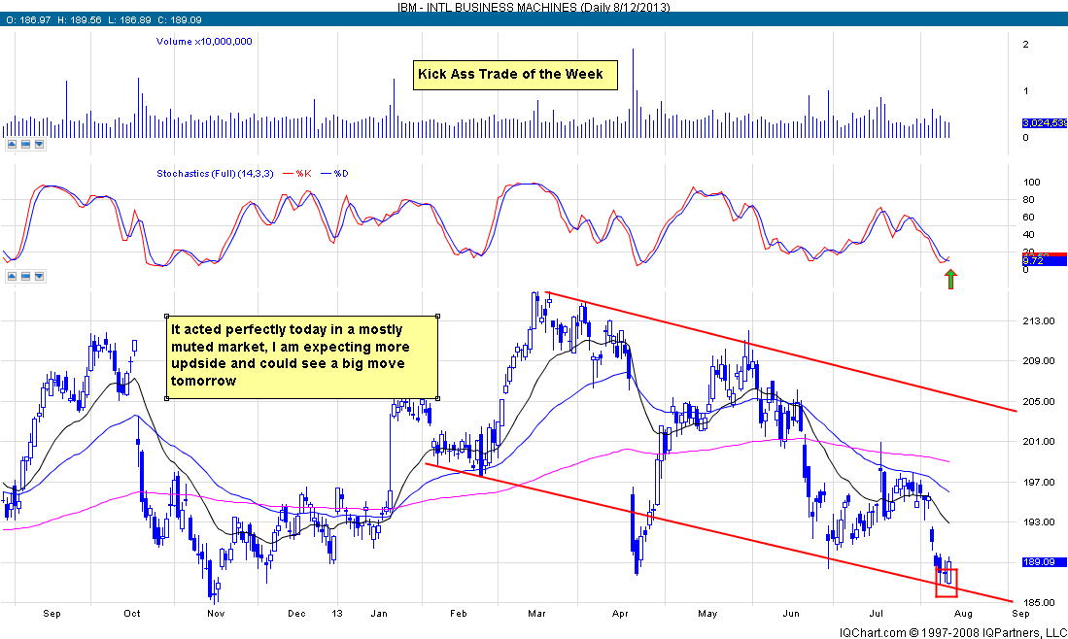The width and height of the screenshot is (1068, 639).
Task: Grab the top-right resize handle of the yellow note
Action: tap(438, 316)
